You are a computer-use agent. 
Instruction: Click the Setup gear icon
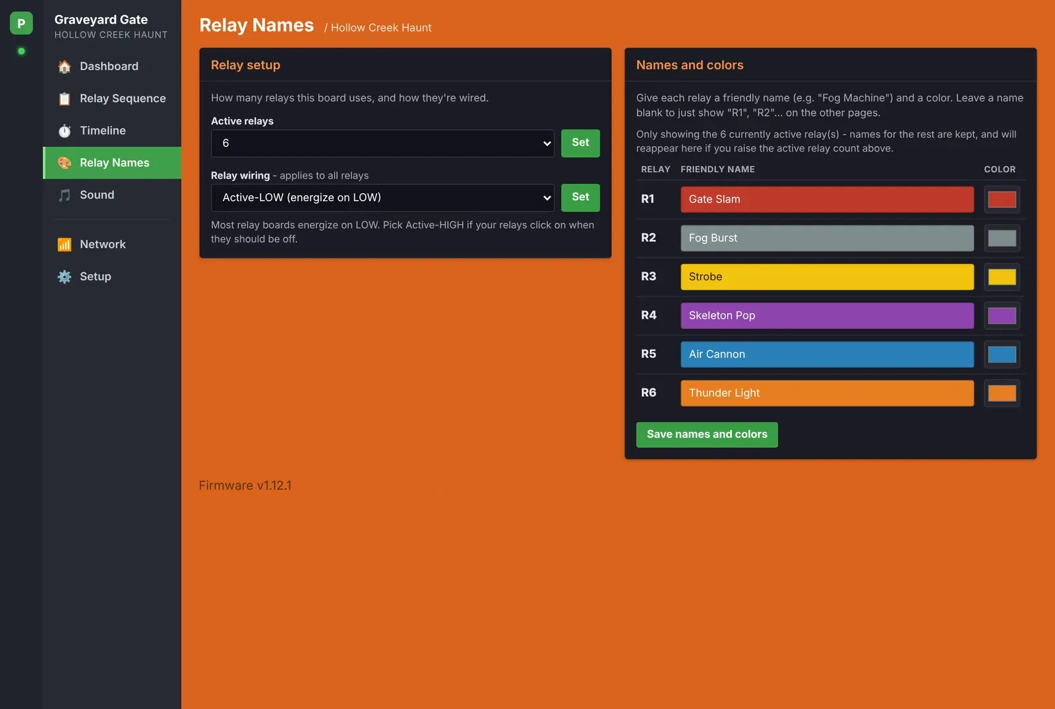64,277
